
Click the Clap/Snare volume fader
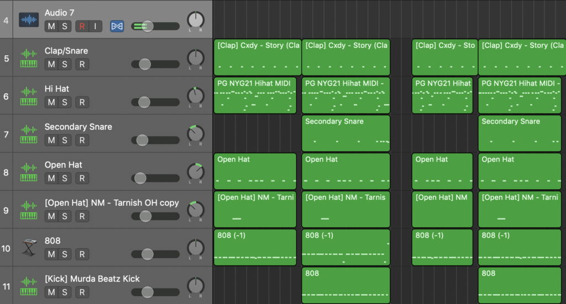point(145,65)
